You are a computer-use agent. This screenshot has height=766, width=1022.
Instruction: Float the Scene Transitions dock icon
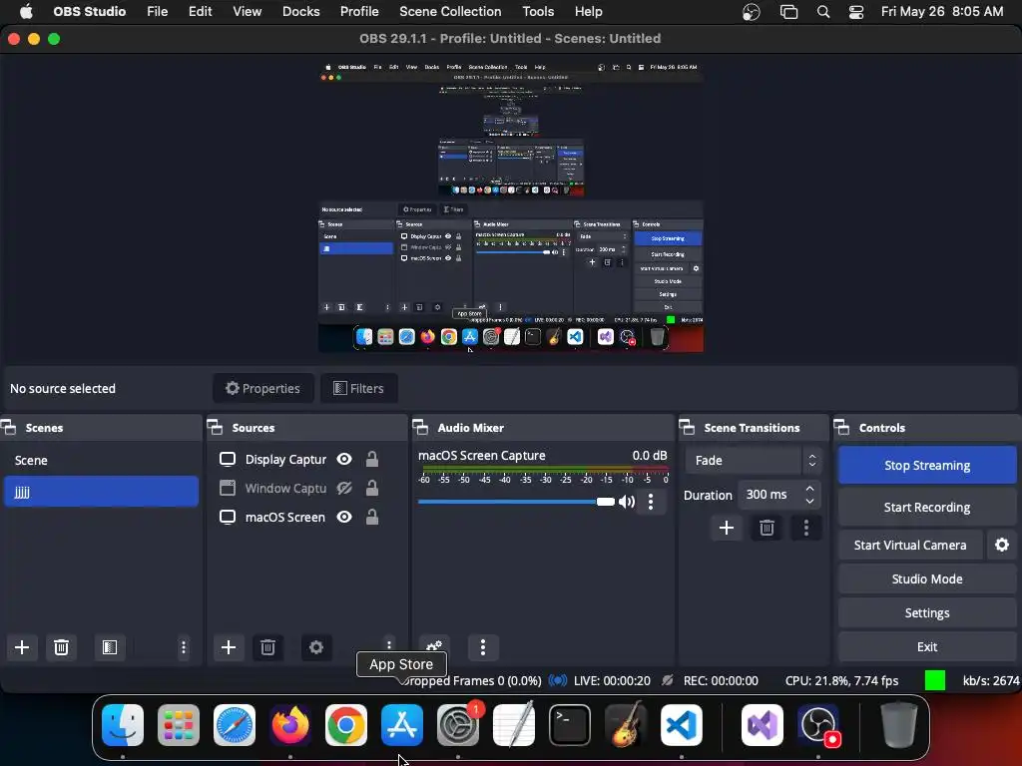click(687, 428)
